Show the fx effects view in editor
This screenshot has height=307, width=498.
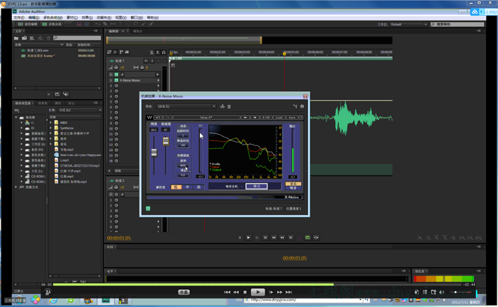[x=115, y=52]
